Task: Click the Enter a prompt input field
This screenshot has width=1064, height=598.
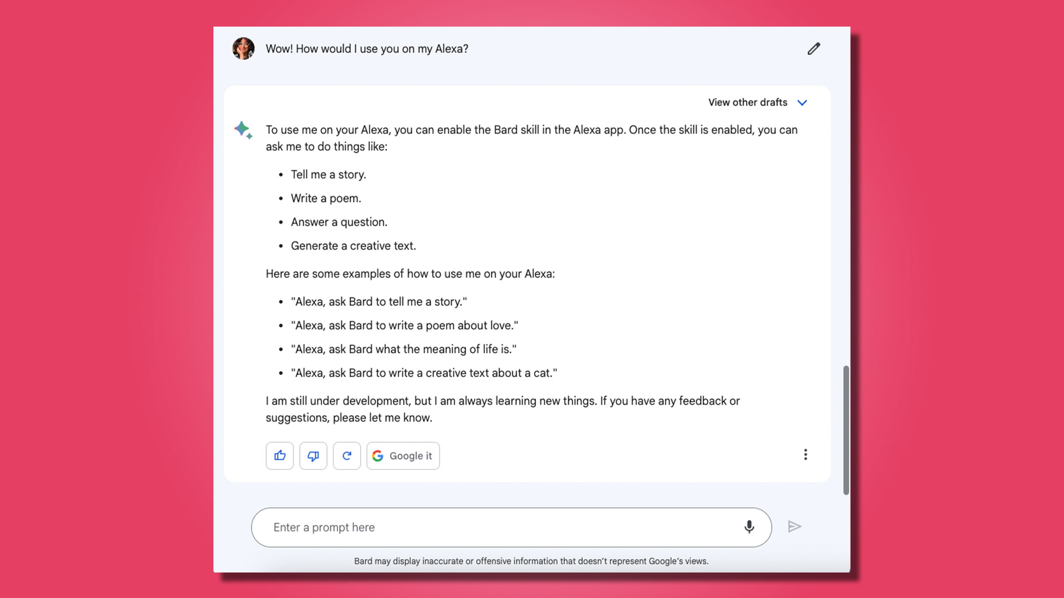Action: [511, 527]
